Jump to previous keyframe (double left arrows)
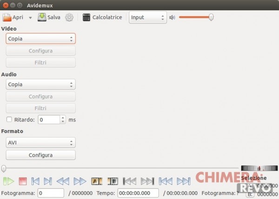Screen dimensions: 279x199 tap(63, 181)
